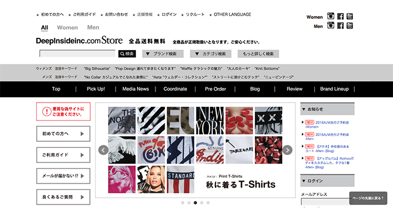Click the OTHER LANGUAGE link
The width and height of the screenshot is (393, 216).
coord(232,15)
